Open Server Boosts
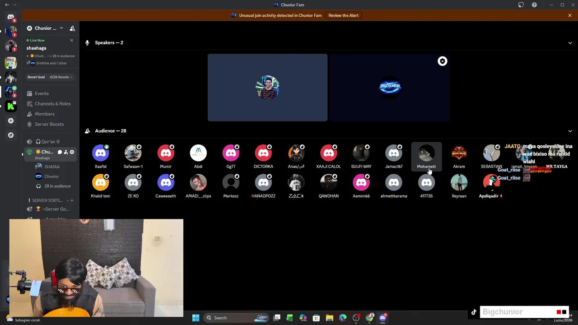 pyautogui.click(x=51, y=124)
